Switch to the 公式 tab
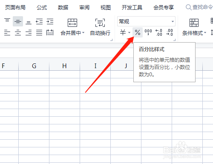 tap(42, 7)
